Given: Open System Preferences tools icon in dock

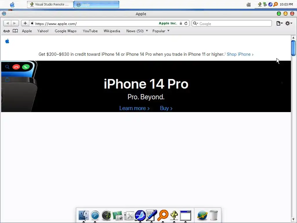Looking at the screenshot, I should [129, 216].
